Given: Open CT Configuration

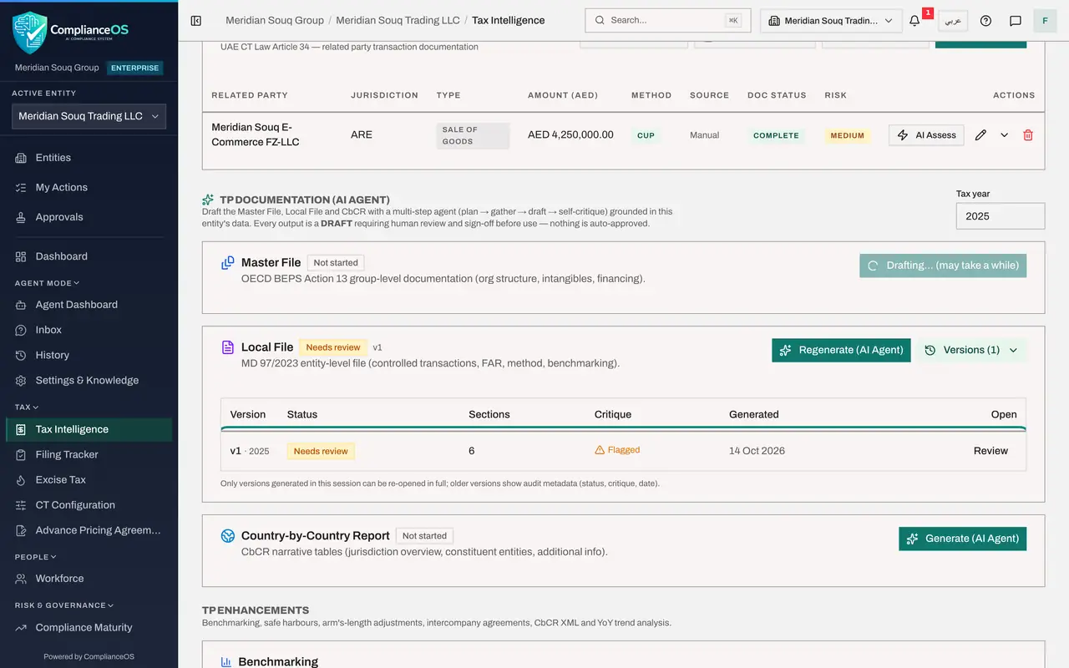Looking at the screenshot, I should point(89,505).
